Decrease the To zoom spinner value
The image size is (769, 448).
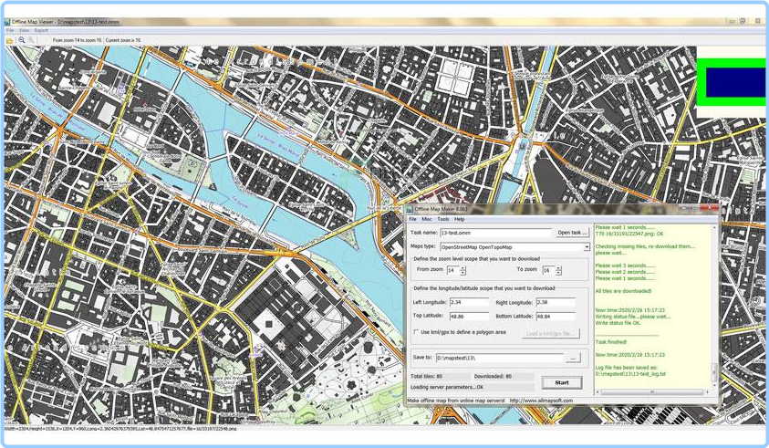(x=558, y=273)
